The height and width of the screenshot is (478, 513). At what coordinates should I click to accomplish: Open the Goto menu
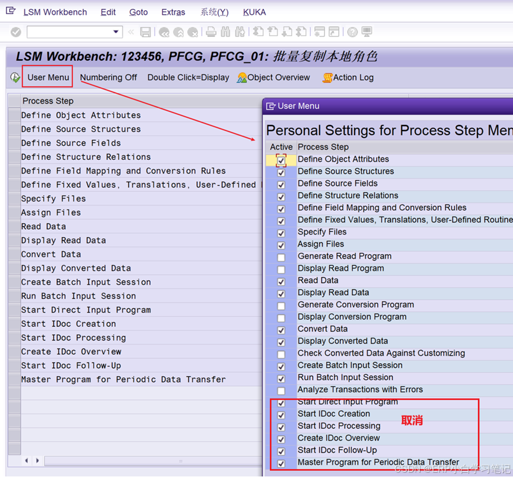tap(138, 12)
